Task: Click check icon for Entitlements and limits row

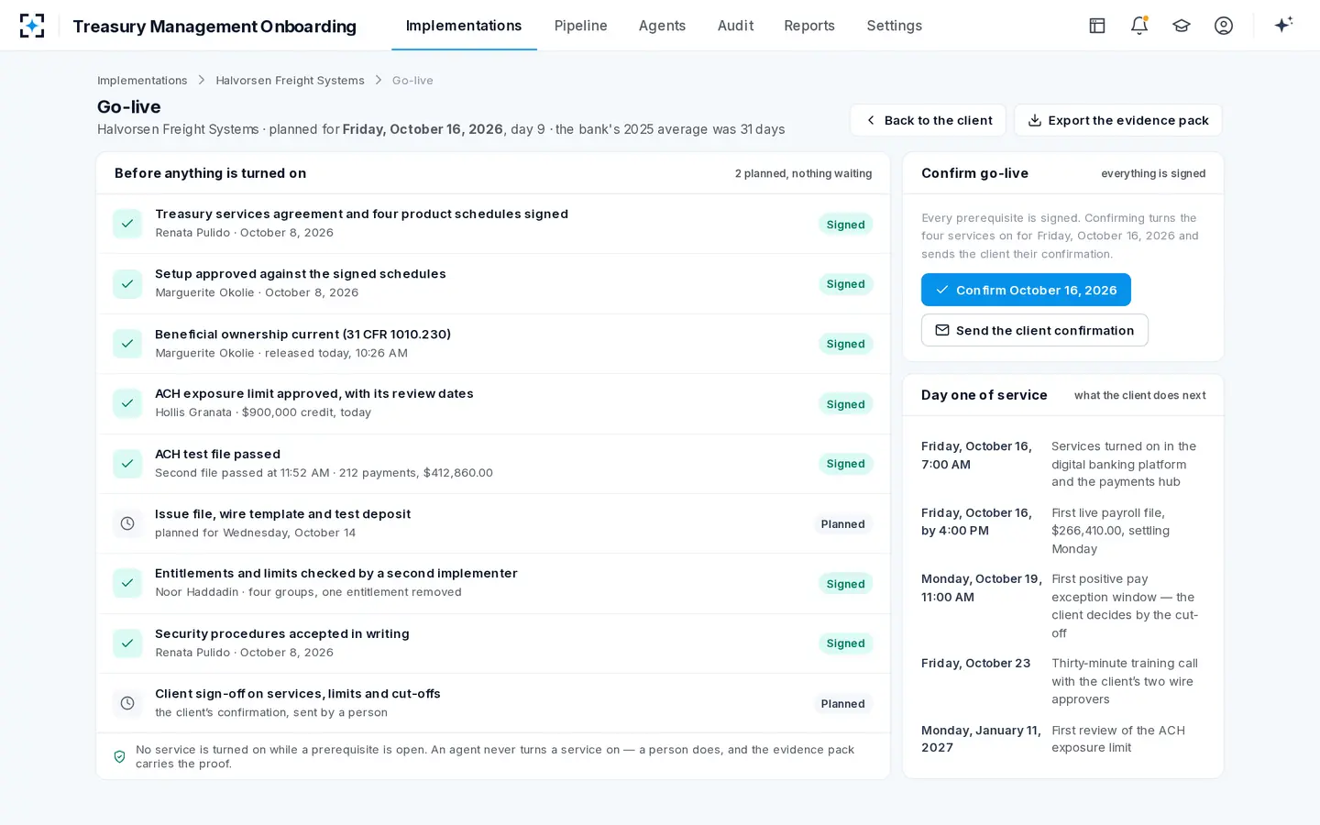Action: (127, 583)
